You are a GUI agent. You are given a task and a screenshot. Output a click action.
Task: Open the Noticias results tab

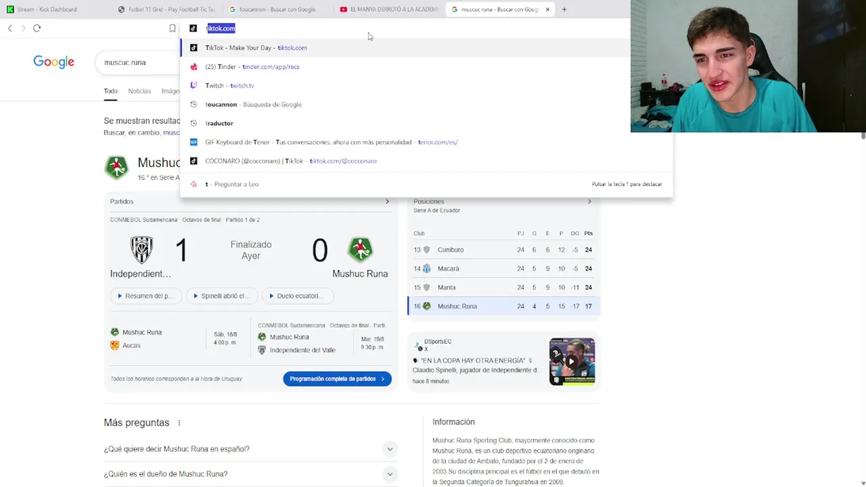click(x=139, y=91)
